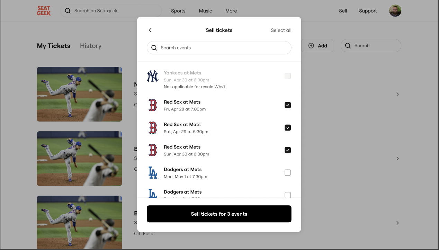This screenshot has height=250, width=439.
Task: Open the Sports menu
Action: pos(178,11)
